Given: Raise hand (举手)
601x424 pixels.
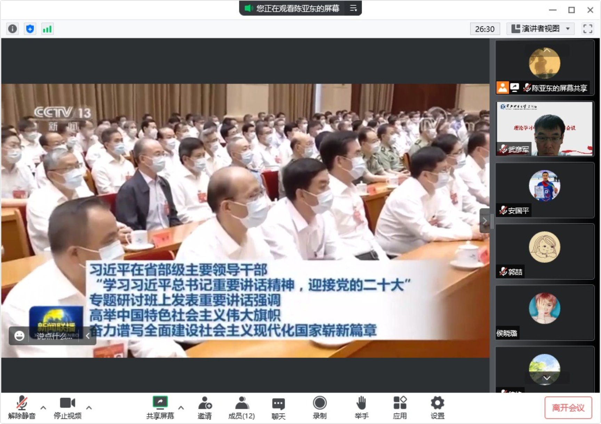Looking at the screenshot, I should 361,408.
